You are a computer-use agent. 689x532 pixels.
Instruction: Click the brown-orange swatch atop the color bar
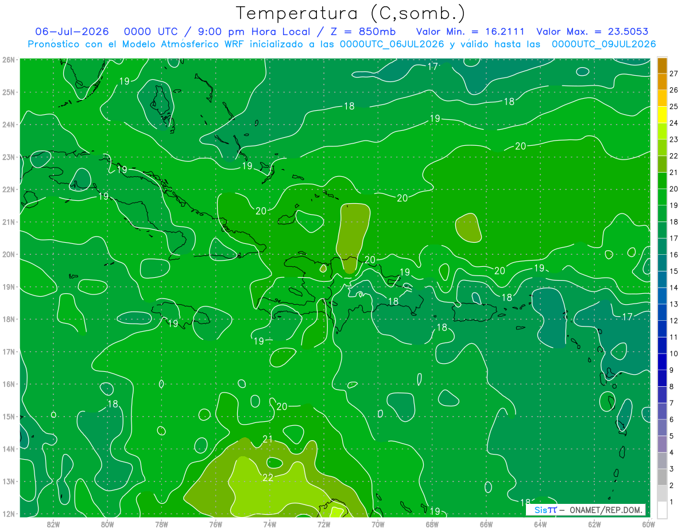[662, 65]
